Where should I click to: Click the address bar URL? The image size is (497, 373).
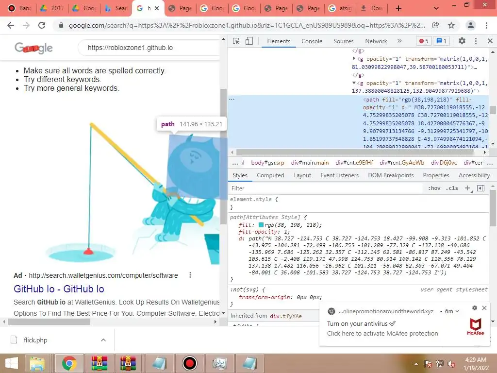pyautogui.click(x=247, y=25)
